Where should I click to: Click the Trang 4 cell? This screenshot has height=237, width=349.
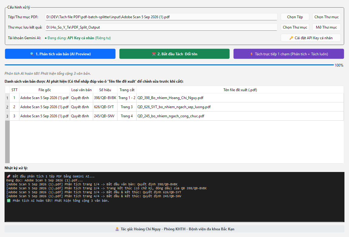[127, 116]
